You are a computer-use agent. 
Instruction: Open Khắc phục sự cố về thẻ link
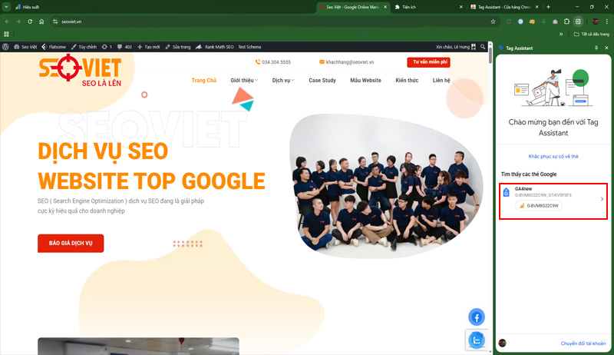[553, 156]
